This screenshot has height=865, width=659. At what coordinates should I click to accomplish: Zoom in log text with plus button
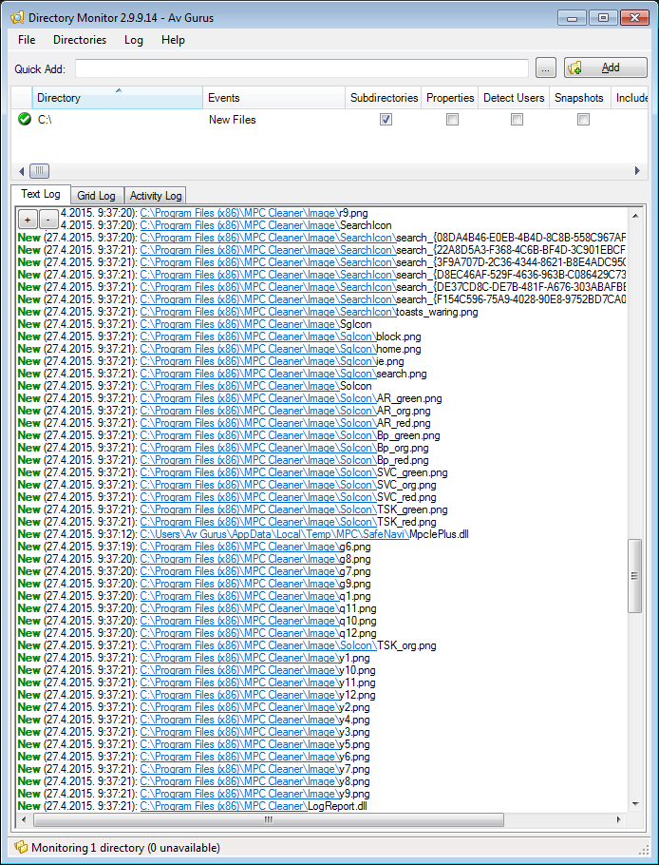click(28, 220)
